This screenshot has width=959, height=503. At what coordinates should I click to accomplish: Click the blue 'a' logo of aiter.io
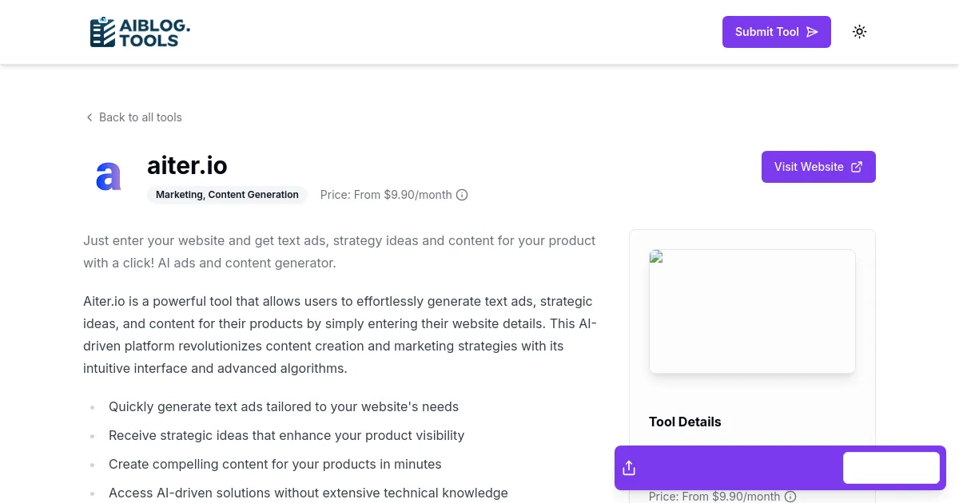[x=108, y=176]
